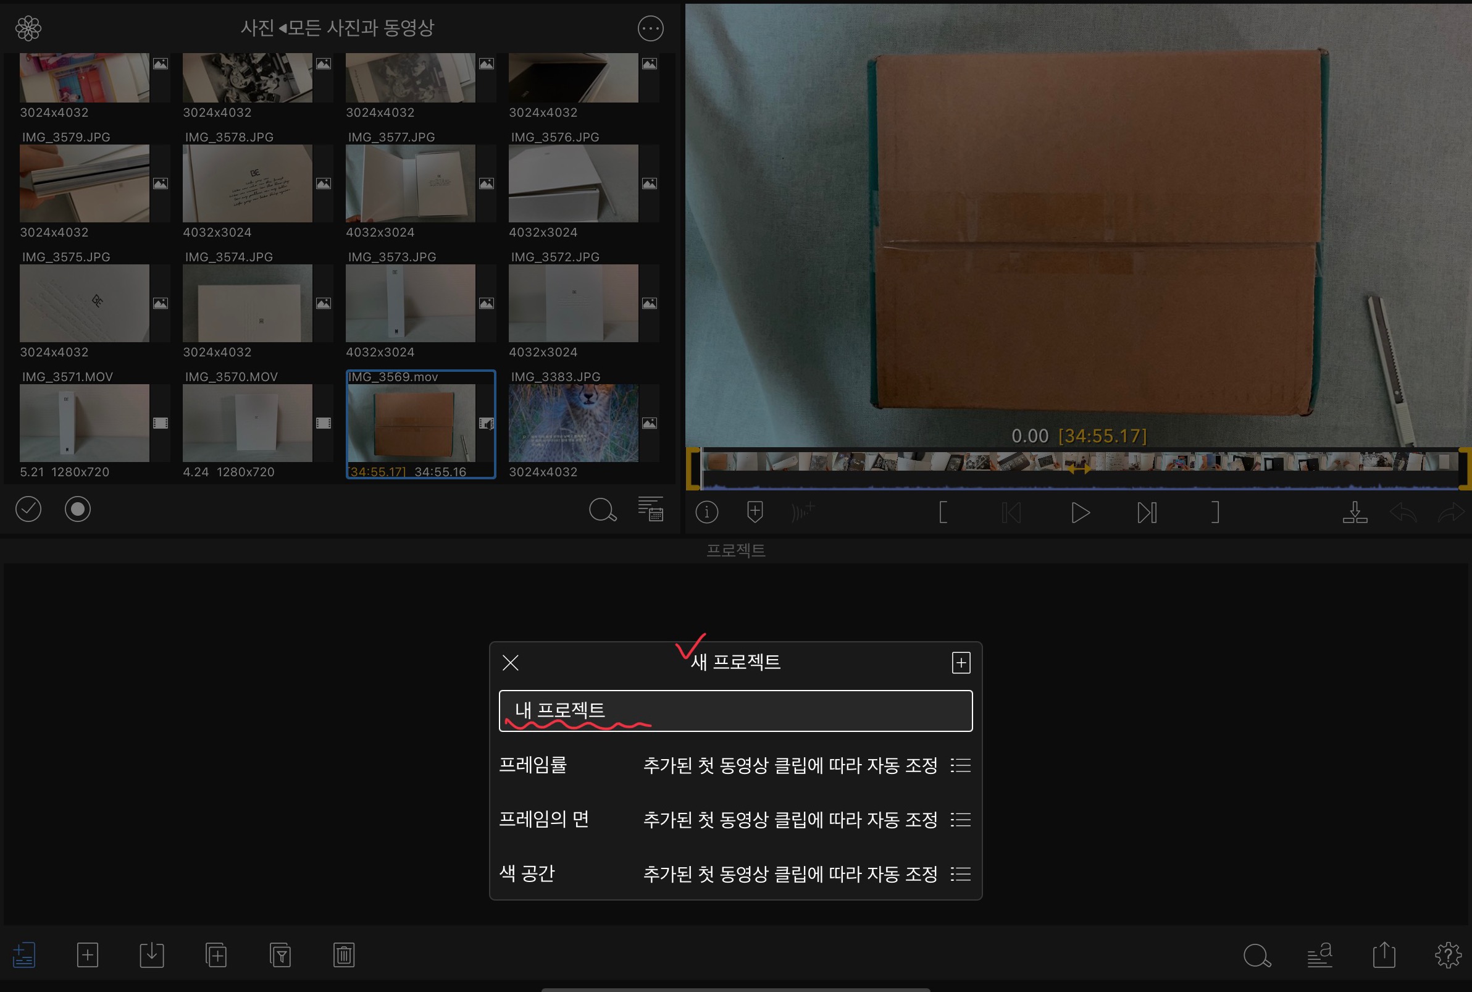This screenshot has height=992, width=1472.
Task: Click the 내 프로젝트 name field
Action: 735,710
